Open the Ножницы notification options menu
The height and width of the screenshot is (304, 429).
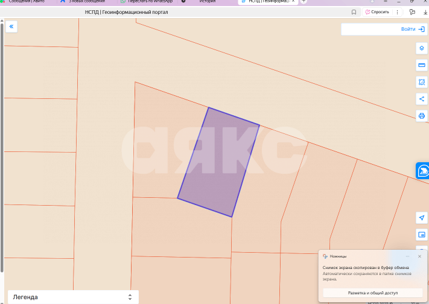pos(408,256)
